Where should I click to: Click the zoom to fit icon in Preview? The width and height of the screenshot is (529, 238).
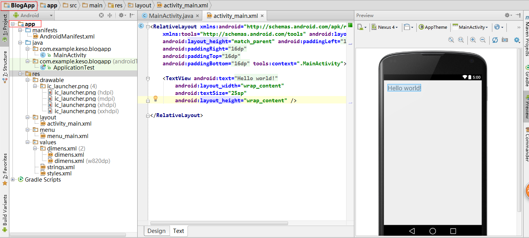tap(451, 40)
